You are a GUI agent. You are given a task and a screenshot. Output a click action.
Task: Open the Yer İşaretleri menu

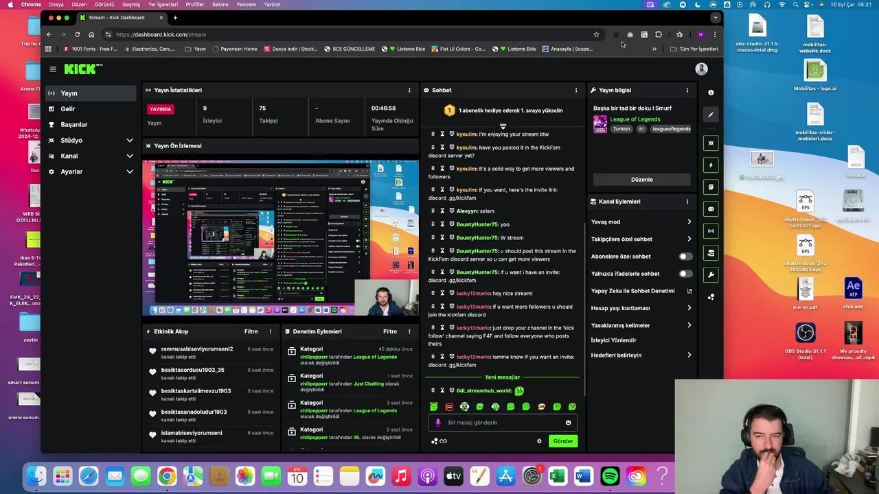click(163, 4)
